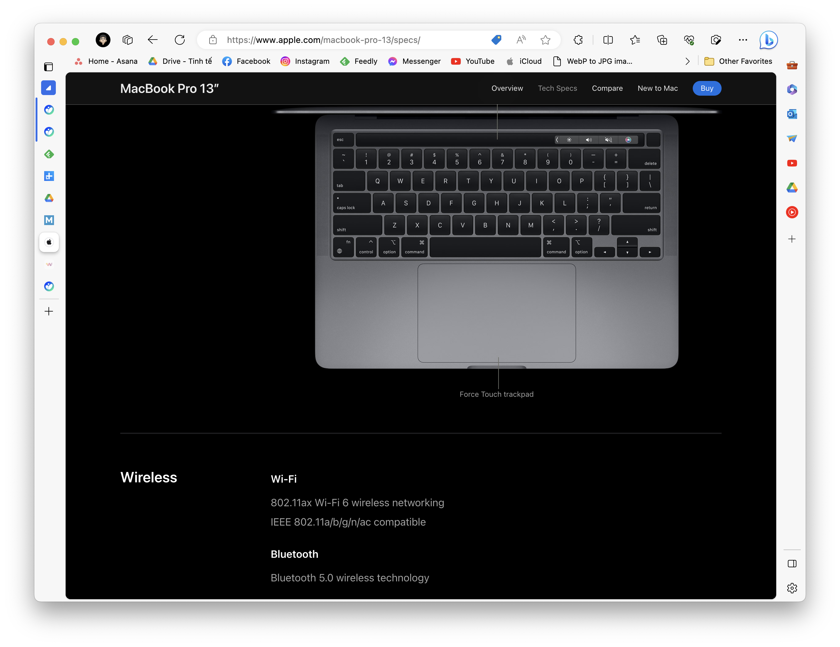This screenshot has width=840, height=647.
Task: Open the Settings and more ellipsis
Action: 743,40
